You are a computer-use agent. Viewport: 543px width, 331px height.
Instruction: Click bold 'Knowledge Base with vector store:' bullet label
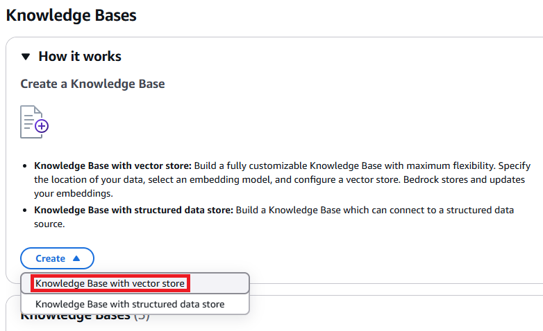[111, 166]
